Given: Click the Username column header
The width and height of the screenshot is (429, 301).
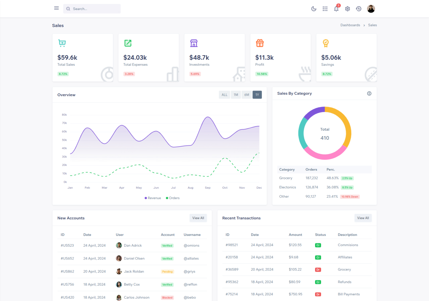Looking at the screenshot, I should [192, 235].
